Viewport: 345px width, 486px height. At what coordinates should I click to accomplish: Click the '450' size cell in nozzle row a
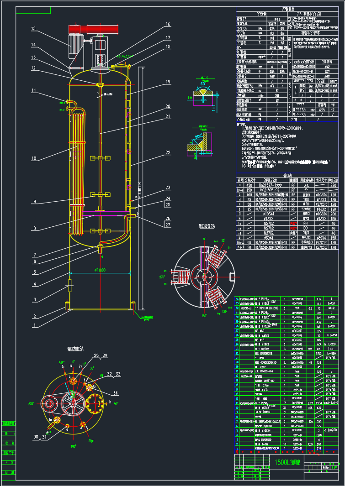(x=249, y=185)
